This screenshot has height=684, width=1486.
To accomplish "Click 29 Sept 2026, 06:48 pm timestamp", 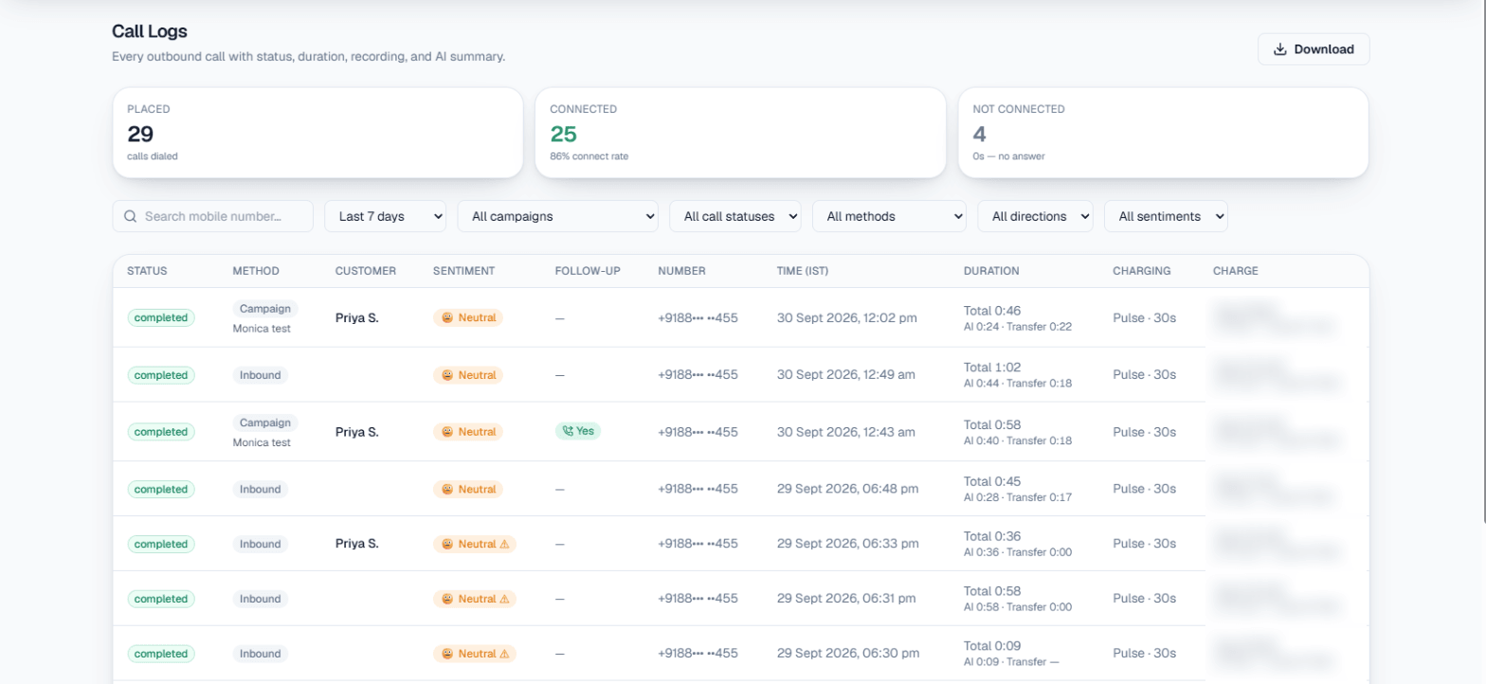I will [847, 489].
